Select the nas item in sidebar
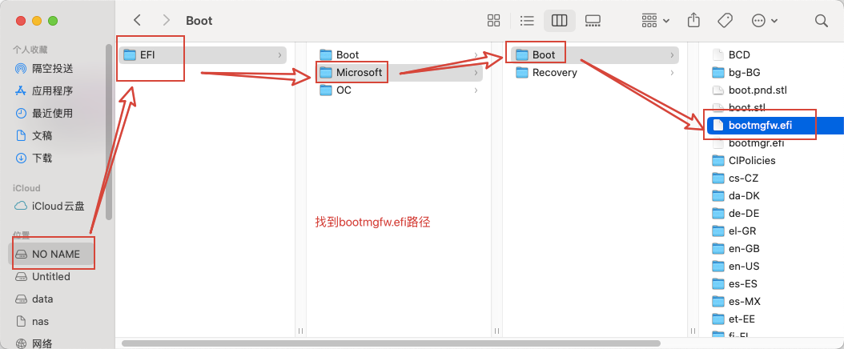The width and height of the screenshot is (844, 349). (32, 322)
